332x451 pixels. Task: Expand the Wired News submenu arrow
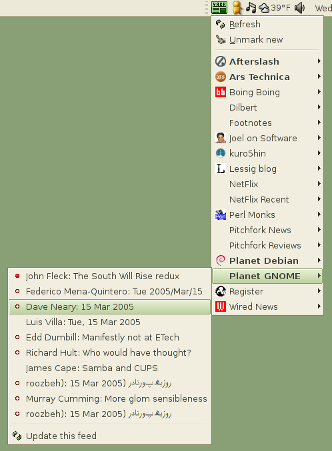click(x=319, y=306)
